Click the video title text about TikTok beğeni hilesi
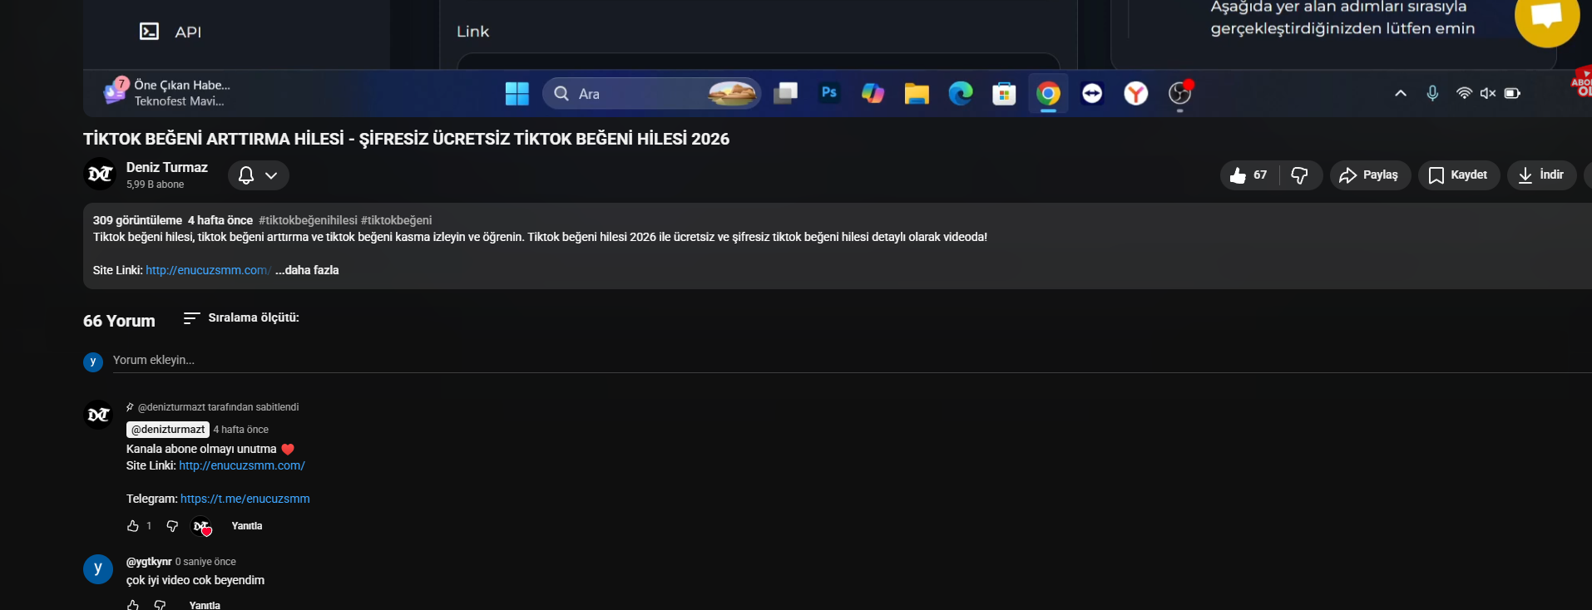1592x610 pixels. tap(406, 139)
